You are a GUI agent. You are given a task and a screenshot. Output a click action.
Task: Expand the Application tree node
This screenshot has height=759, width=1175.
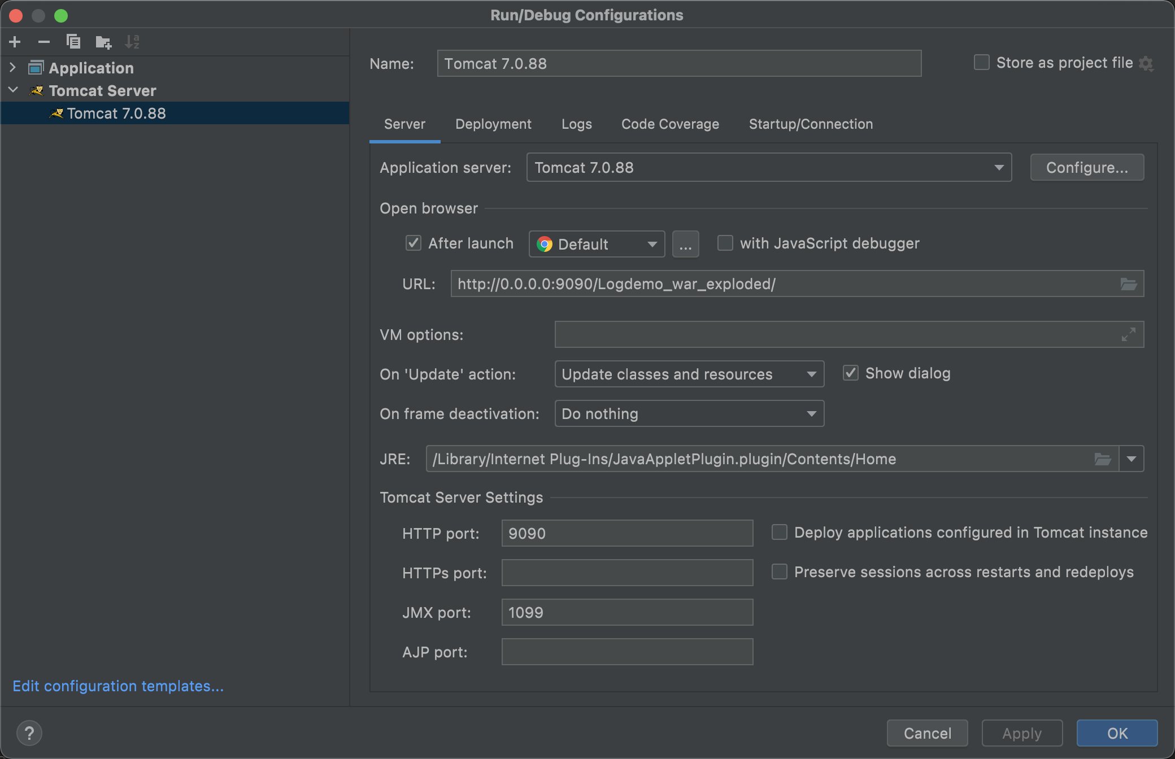(x=13, y=68)
